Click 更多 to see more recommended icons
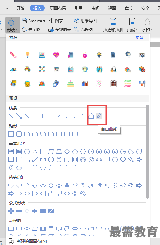Viewport: 160px width, 245px height. tap(141, 38)
